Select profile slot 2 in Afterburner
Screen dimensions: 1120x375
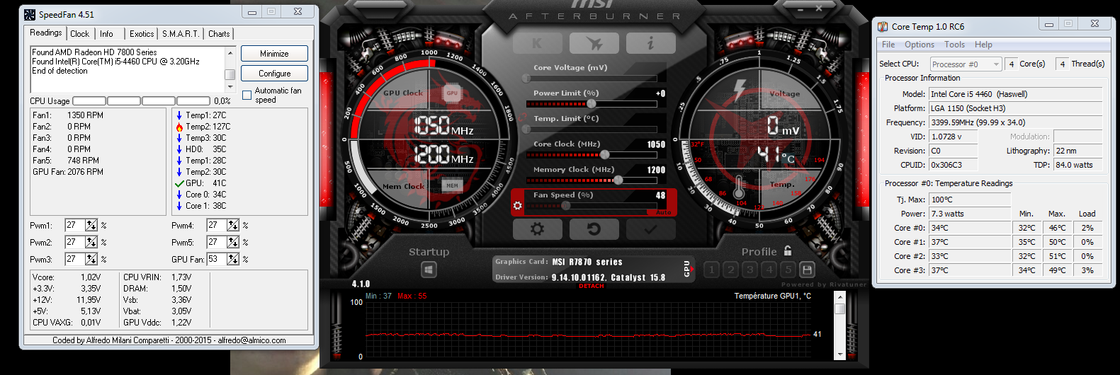point(731,270)
